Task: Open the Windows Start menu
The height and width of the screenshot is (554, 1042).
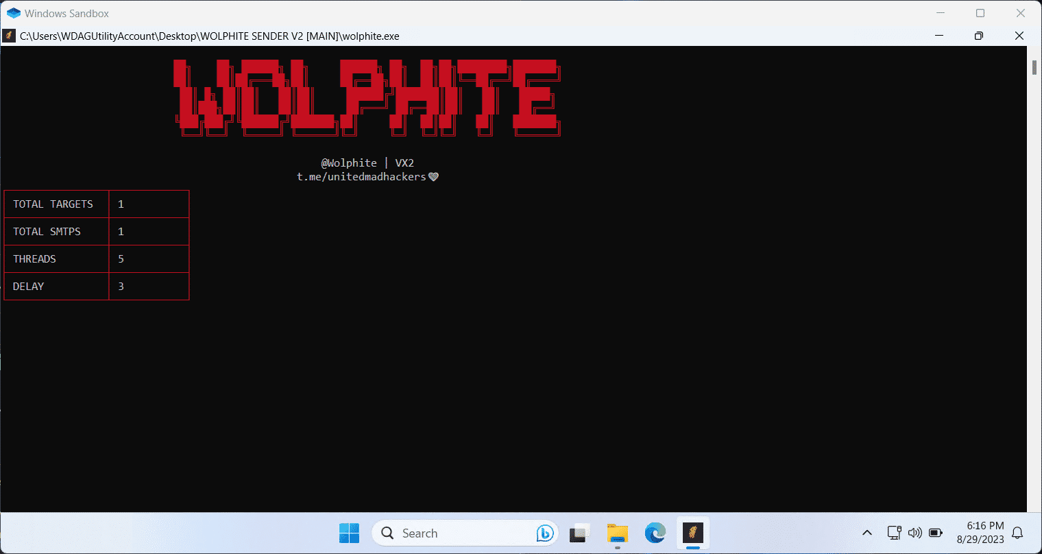Action: 349,533
